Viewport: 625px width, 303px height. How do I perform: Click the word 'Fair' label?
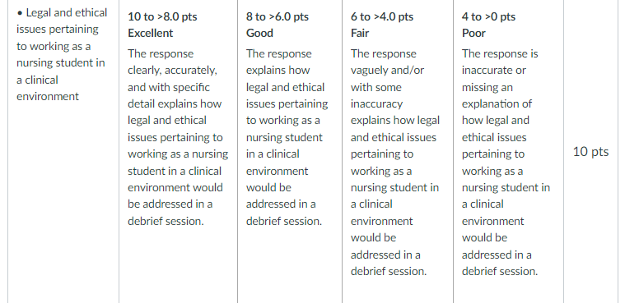360,33
